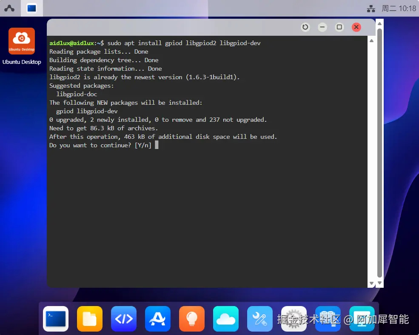Screen dimensions: 419x335
Task: Minimize the terminal window
Action: 322,27
